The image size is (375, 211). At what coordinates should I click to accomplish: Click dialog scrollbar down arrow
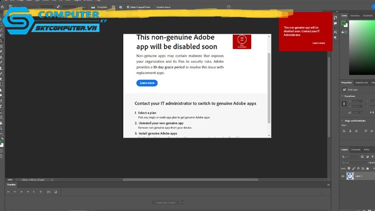(269, 136)
